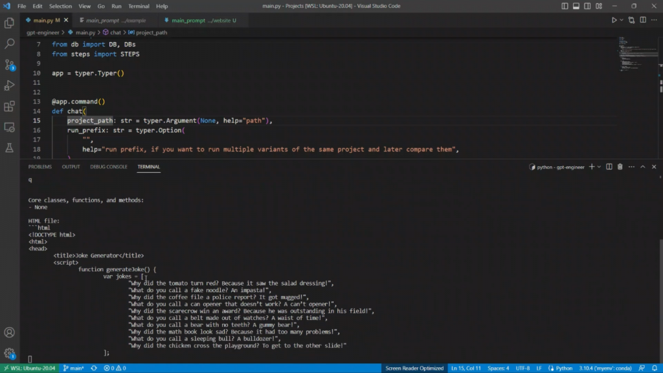Switch to the DEBUG CONSOLE panel tab
Screen dimensions: 663x373
108,167
